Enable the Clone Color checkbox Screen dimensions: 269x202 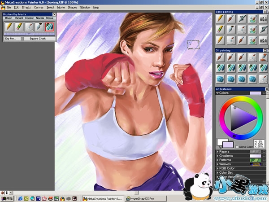[238, 147]
